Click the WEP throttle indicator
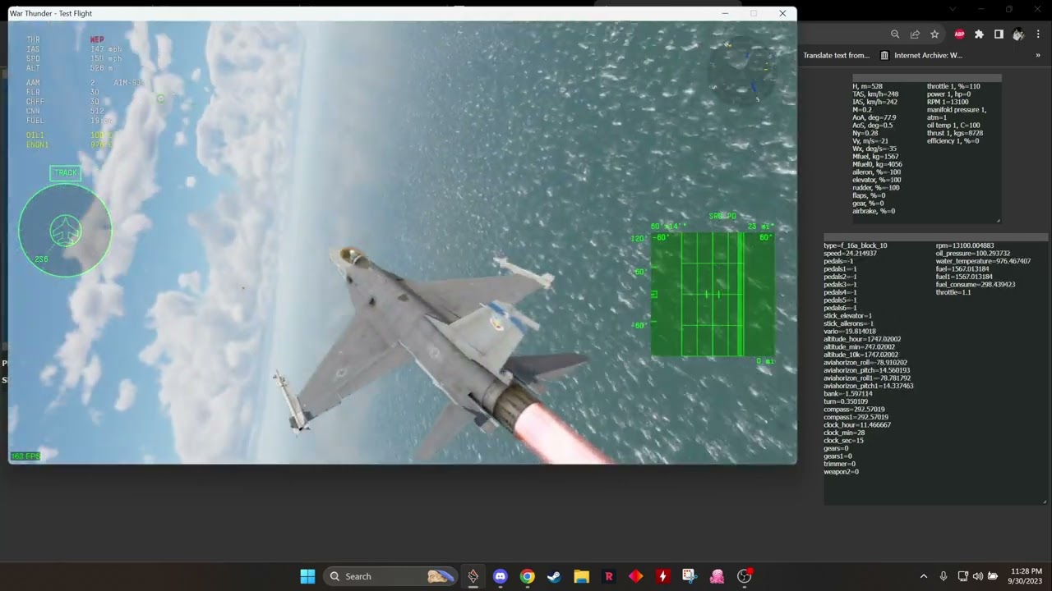 (x=97, y=39)
